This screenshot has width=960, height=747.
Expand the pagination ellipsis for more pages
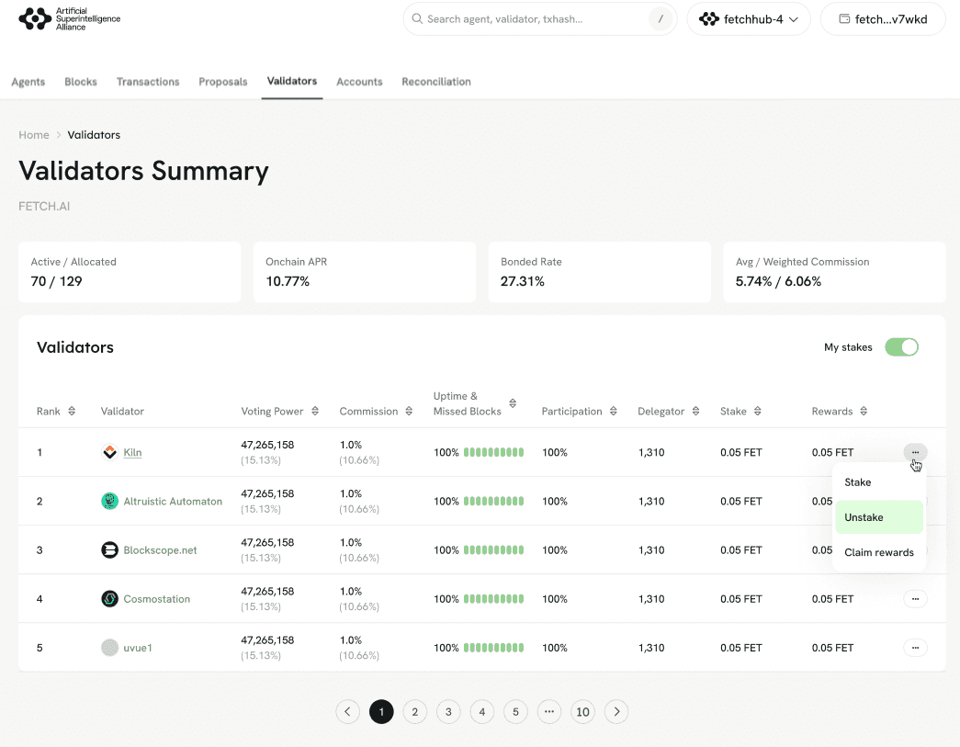(548, 711)
